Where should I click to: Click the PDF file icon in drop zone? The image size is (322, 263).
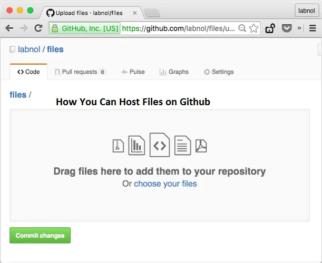[x=201, y=145]
